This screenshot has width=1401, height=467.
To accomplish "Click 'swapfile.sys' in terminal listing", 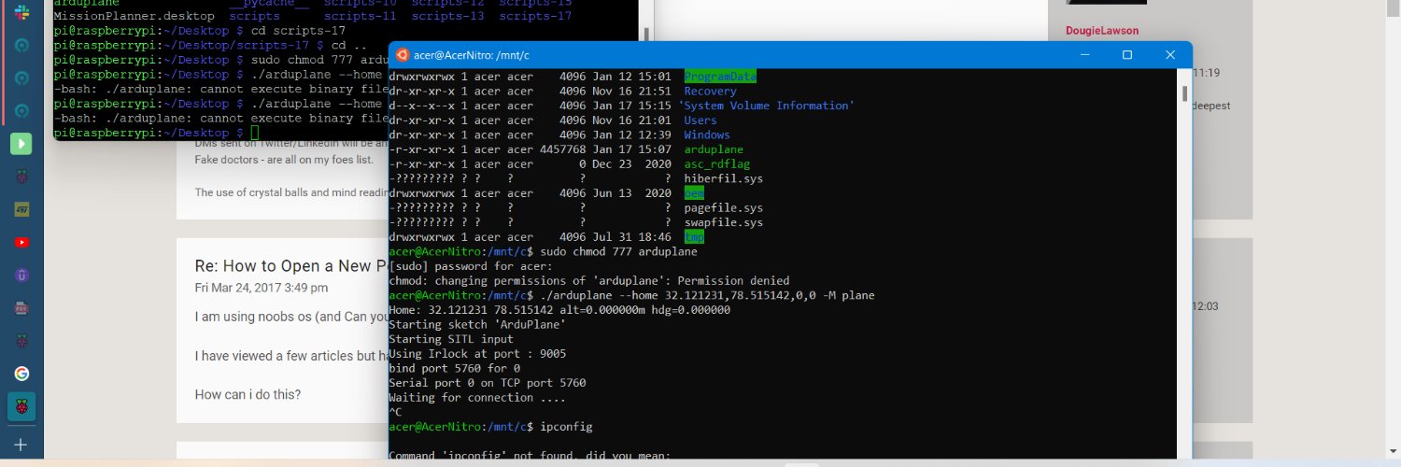I will point(724,222).
